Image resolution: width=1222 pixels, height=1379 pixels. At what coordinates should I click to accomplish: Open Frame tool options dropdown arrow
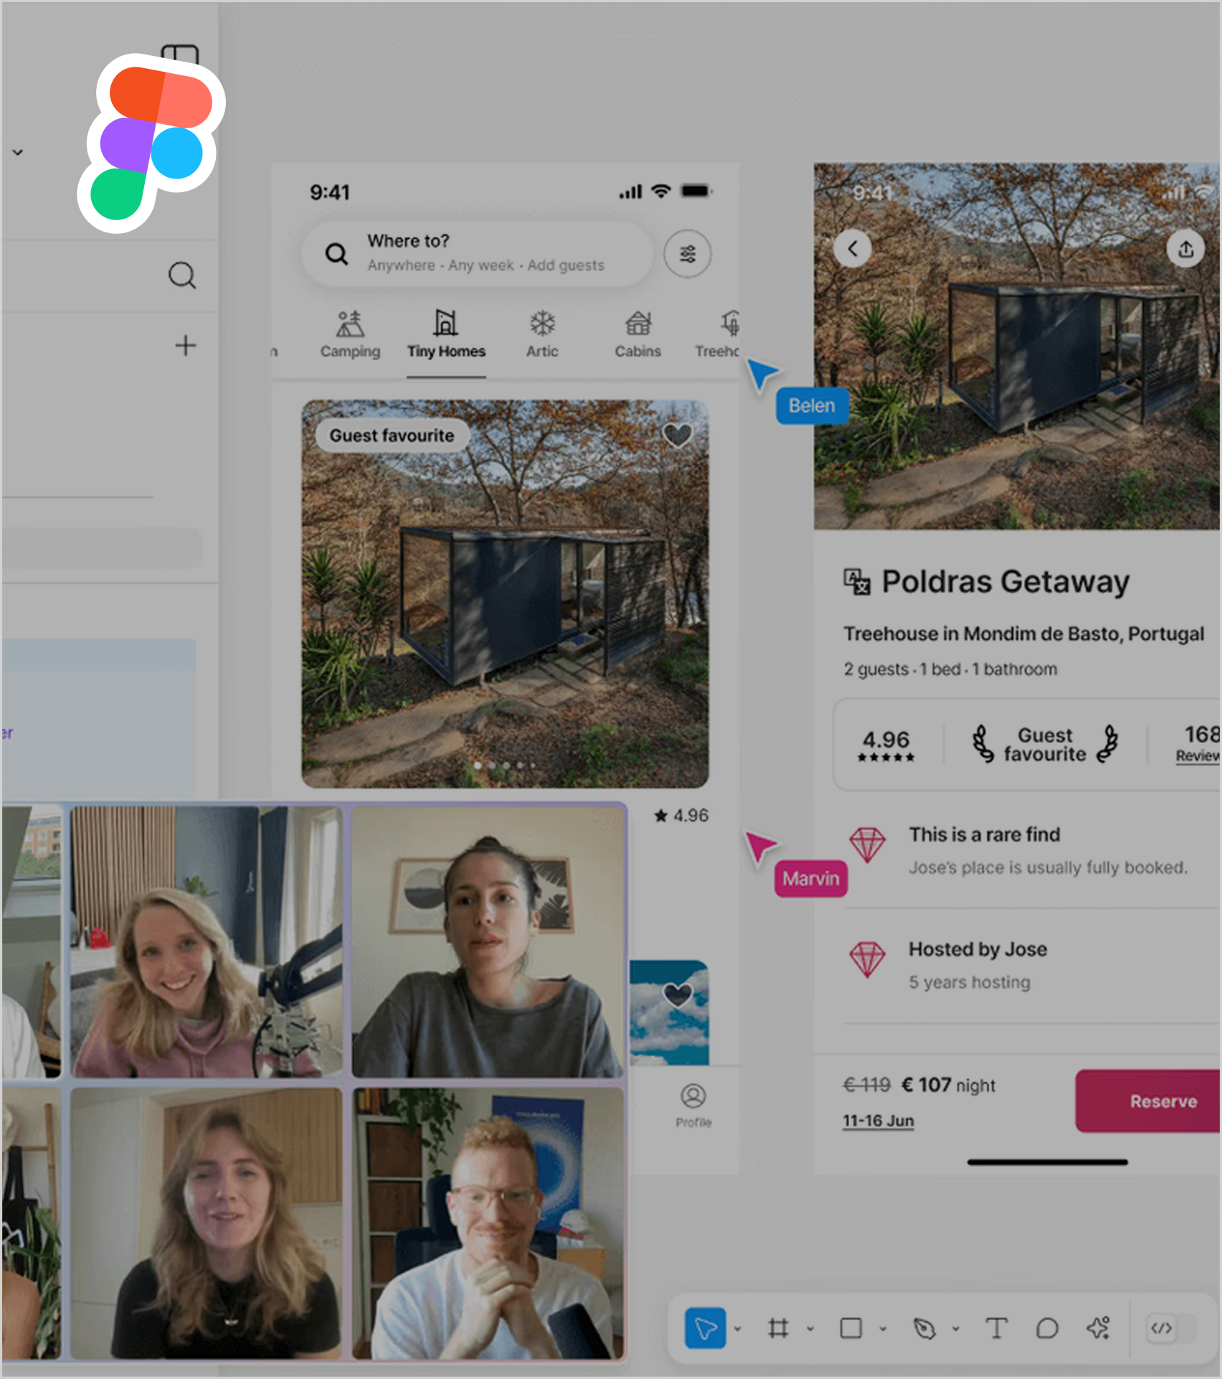click(x=810, y=1329)
